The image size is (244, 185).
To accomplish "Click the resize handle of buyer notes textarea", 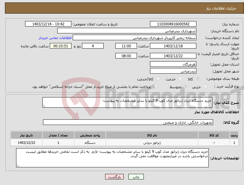I will pyautogui.click(x=18, y=166).
